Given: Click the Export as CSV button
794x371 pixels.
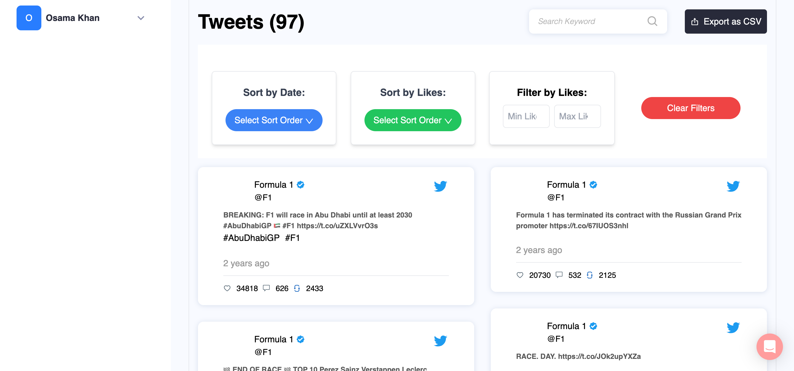Looking at the screenshot, I should click(726, 21).
